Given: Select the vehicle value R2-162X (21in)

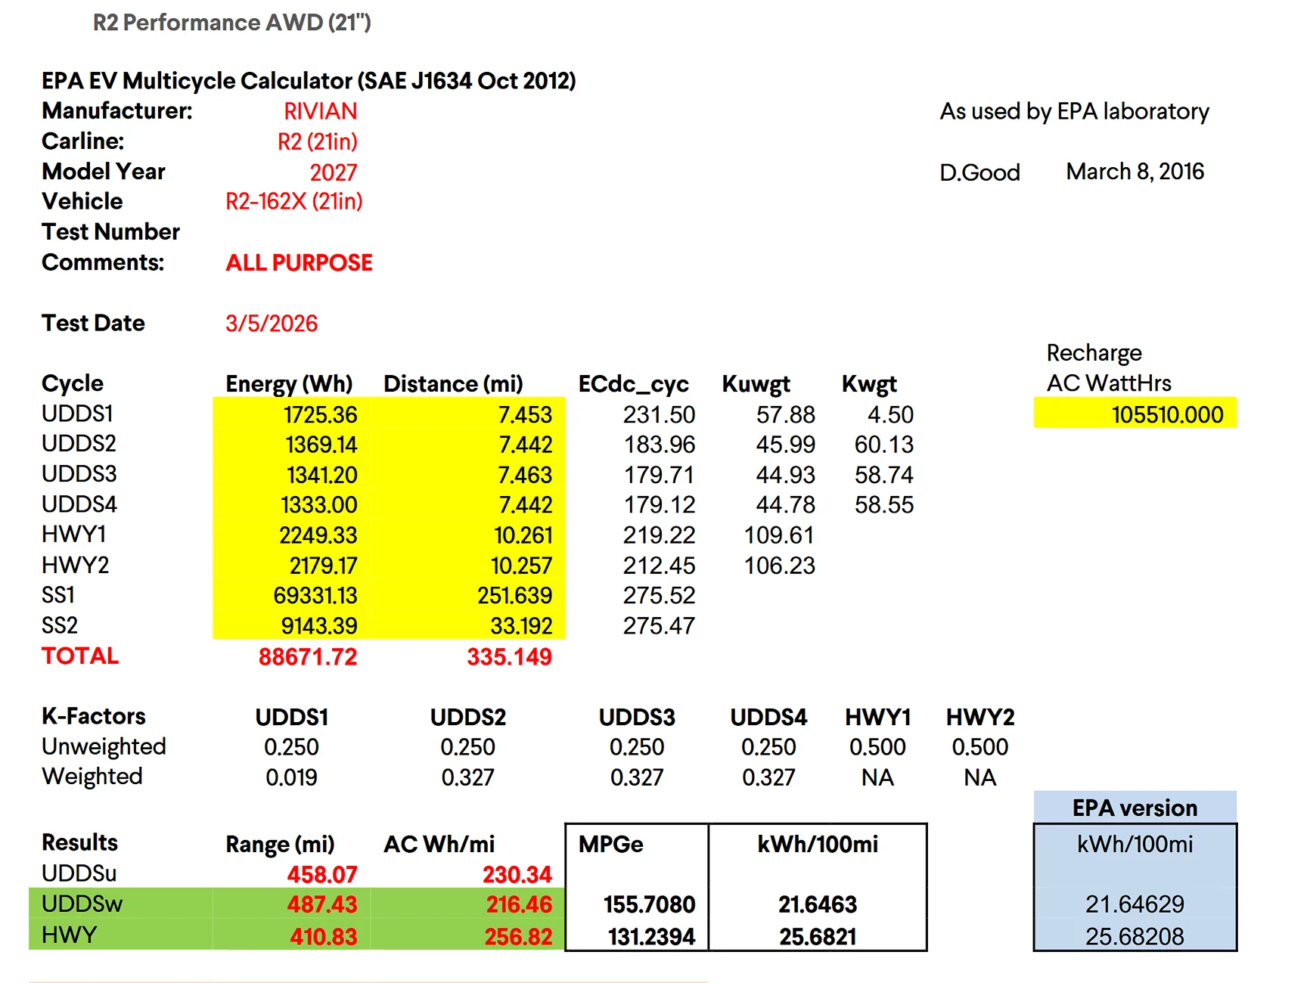Looking at the screenshot, I should [293, 201].
